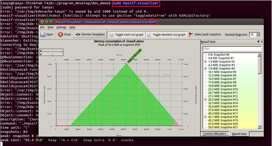
Task: Click the green peak label on the graph
Action: (134, 56)
